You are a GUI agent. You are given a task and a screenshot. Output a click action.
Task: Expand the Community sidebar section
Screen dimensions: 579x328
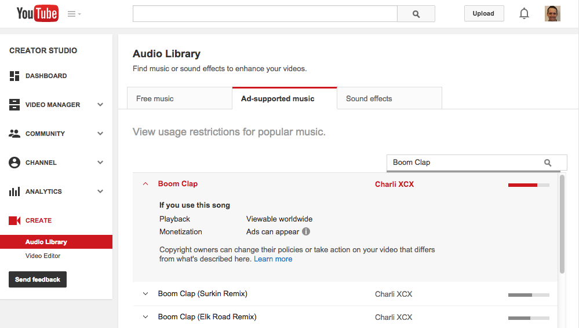click(x=100, y=134)
